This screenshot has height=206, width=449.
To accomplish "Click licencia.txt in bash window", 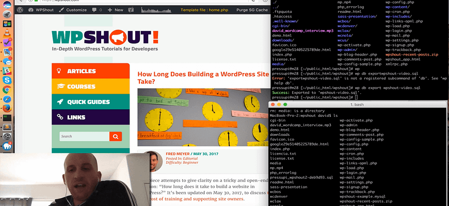I will 283,153.
